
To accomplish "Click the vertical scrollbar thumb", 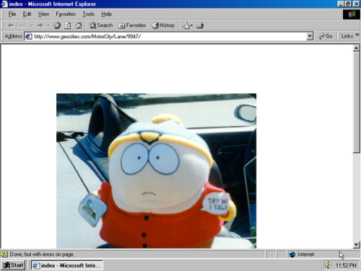I will [357, 103].
